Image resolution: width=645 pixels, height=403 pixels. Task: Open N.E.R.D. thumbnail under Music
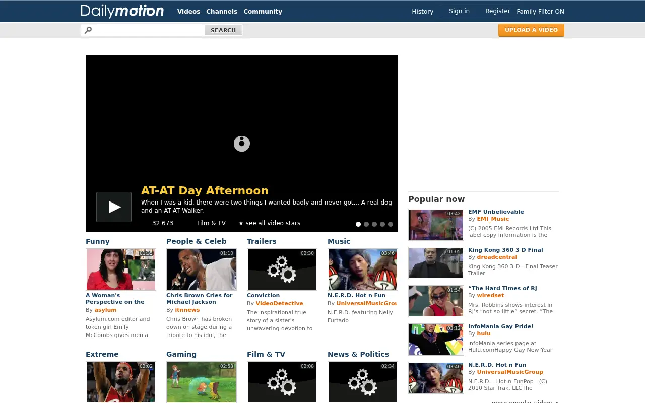pyautogui.click(x=363, y=269)
